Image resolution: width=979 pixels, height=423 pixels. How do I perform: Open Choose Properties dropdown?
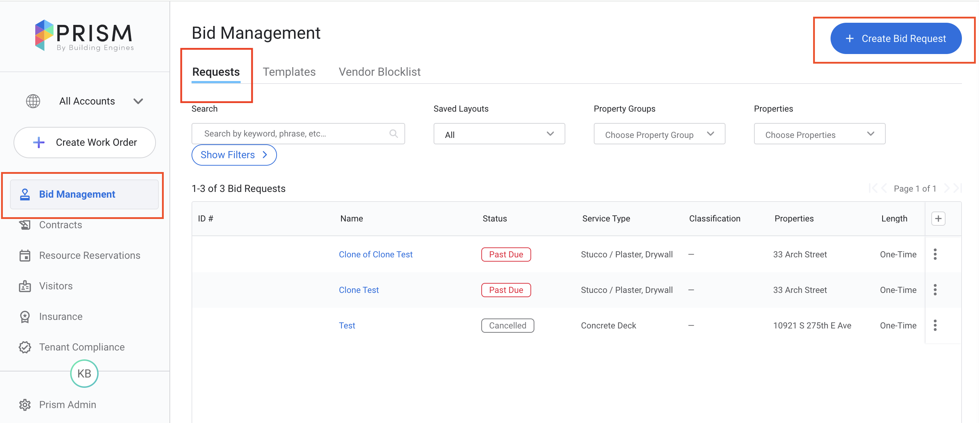[x=819, y=134]
